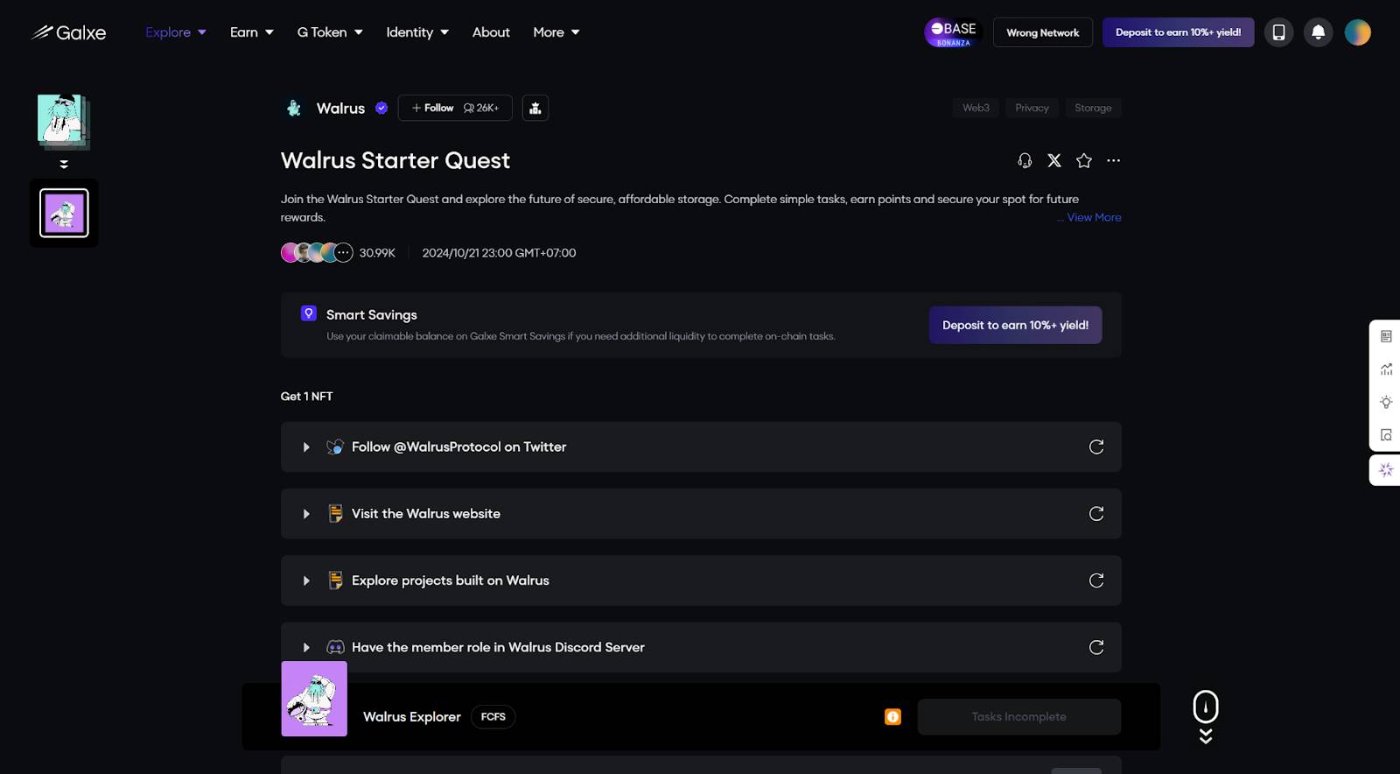Click the Wrong Network button
This screenshot has height=774, width=1400.
(1042, 32)
